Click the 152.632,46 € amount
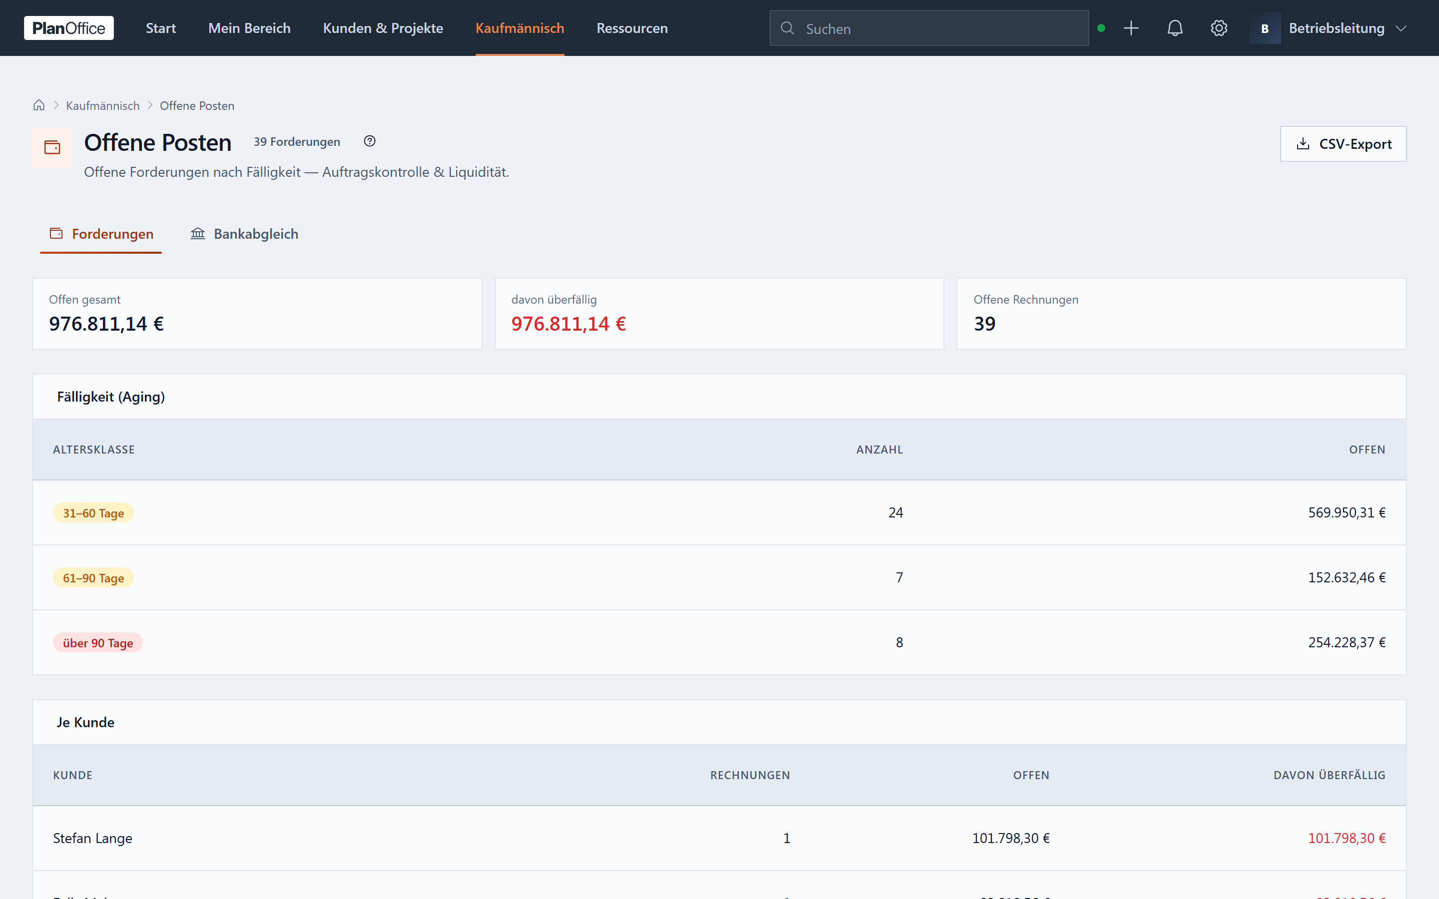1439x899 pixels. tap(1347, 577)
